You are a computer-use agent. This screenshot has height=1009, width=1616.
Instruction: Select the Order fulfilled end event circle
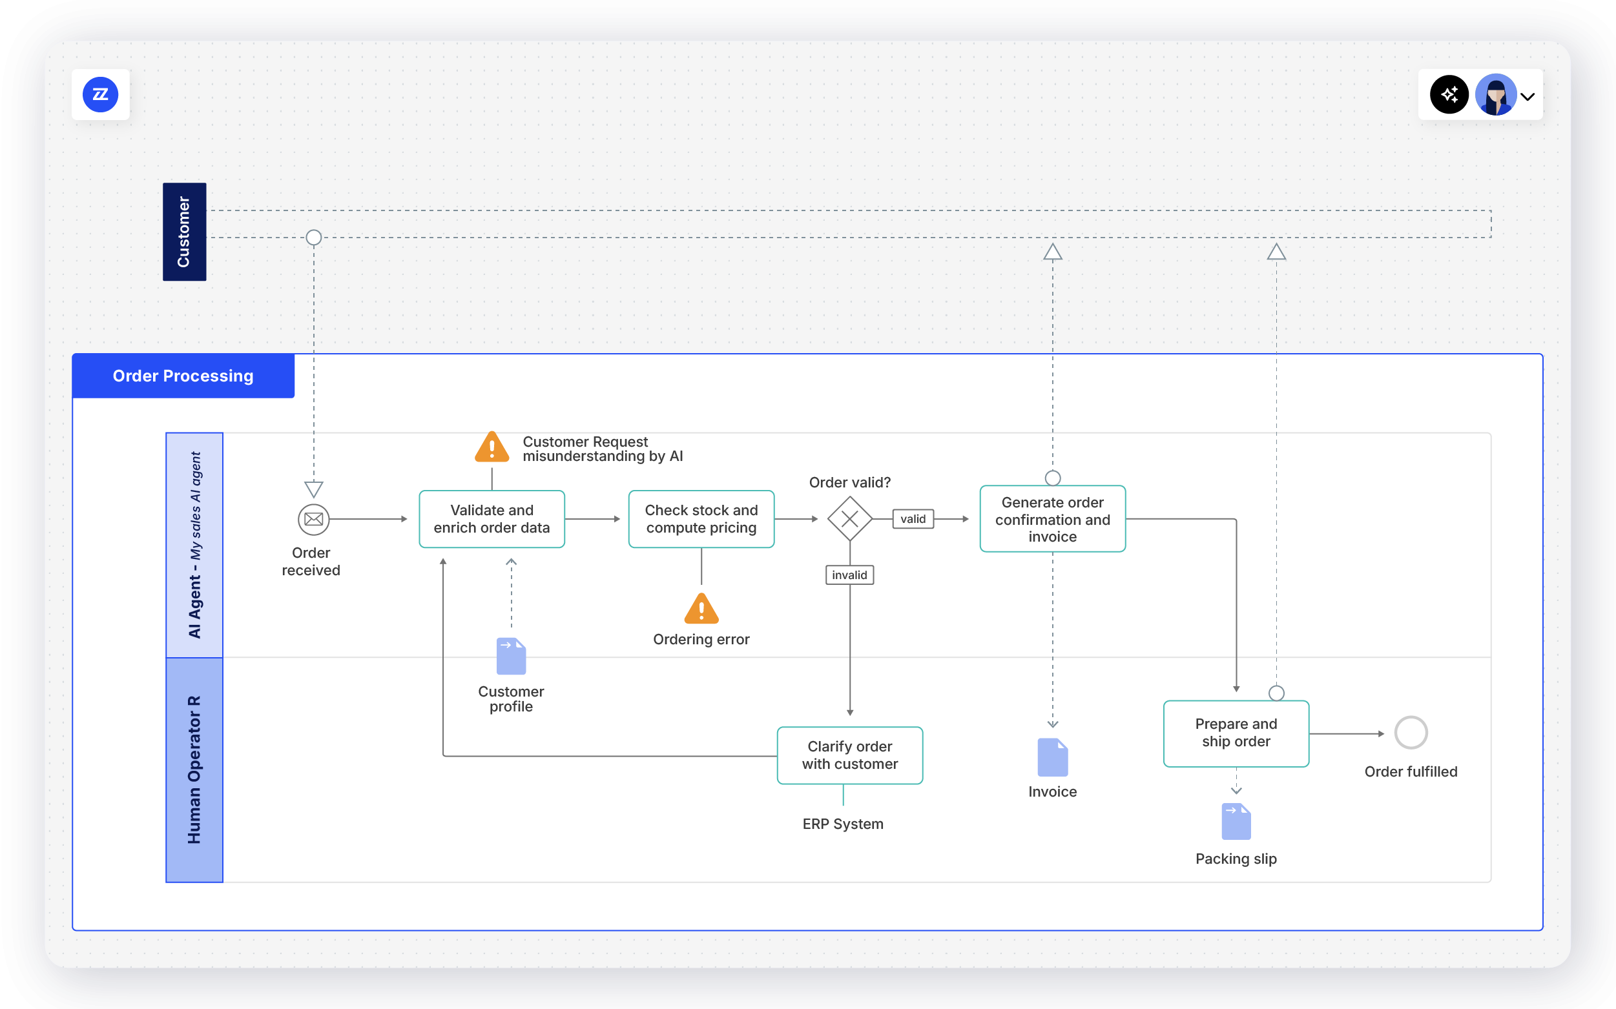1411,733
